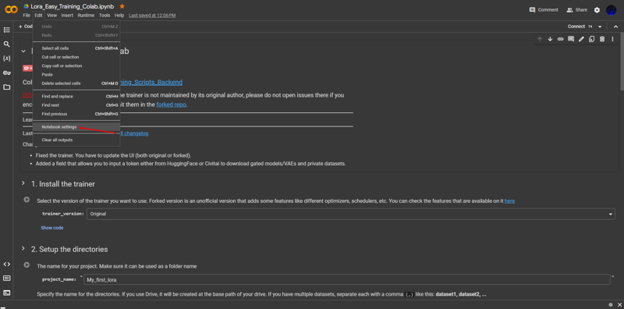Open the forked repo link

171,105
